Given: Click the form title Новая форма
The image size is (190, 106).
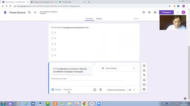Looking at the screenshot, I should tap(17, 12).
